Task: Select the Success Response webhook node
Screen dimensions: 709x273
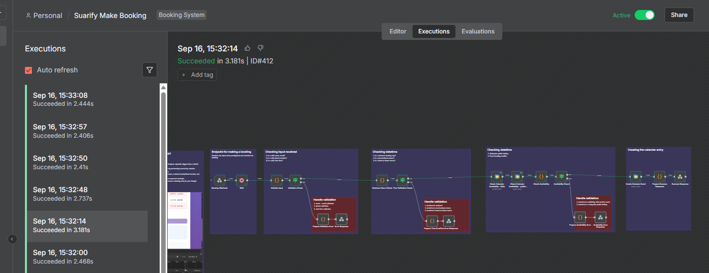Action: (x=680, y=176)
